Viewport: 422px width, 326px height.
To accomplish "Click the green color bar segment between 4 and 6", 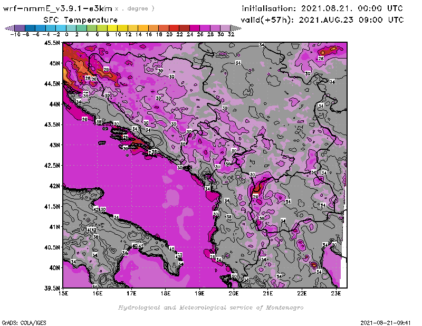I will (x=92, y=28).
